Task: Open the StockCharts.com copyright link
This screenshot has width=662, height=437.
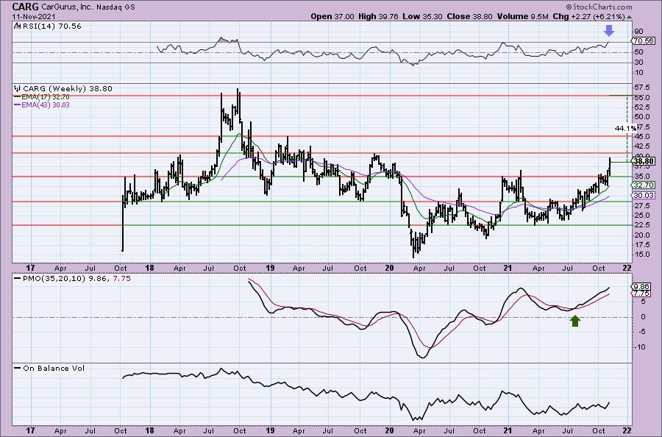Action: tap(599, 7)
